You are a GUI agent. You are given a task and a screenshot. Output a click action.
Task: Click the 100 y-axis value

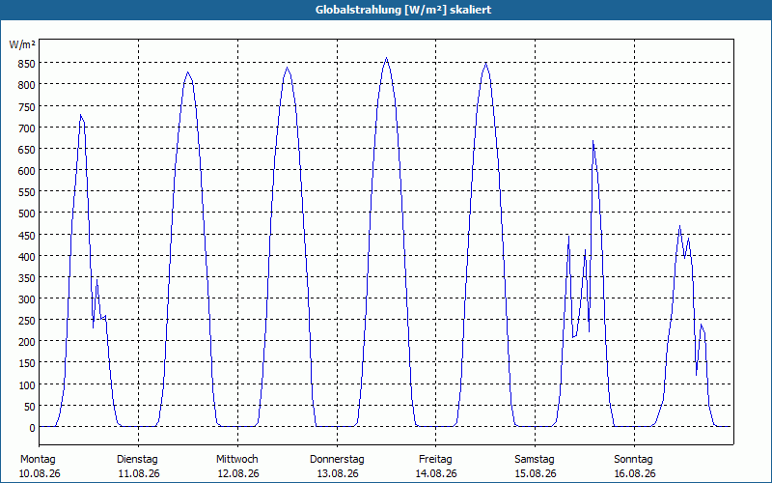tap(27, 384)
